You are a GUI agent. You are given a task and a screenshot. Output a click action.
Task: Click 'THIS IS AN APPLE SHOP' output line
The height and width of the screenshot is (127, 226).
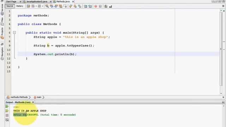30,111
